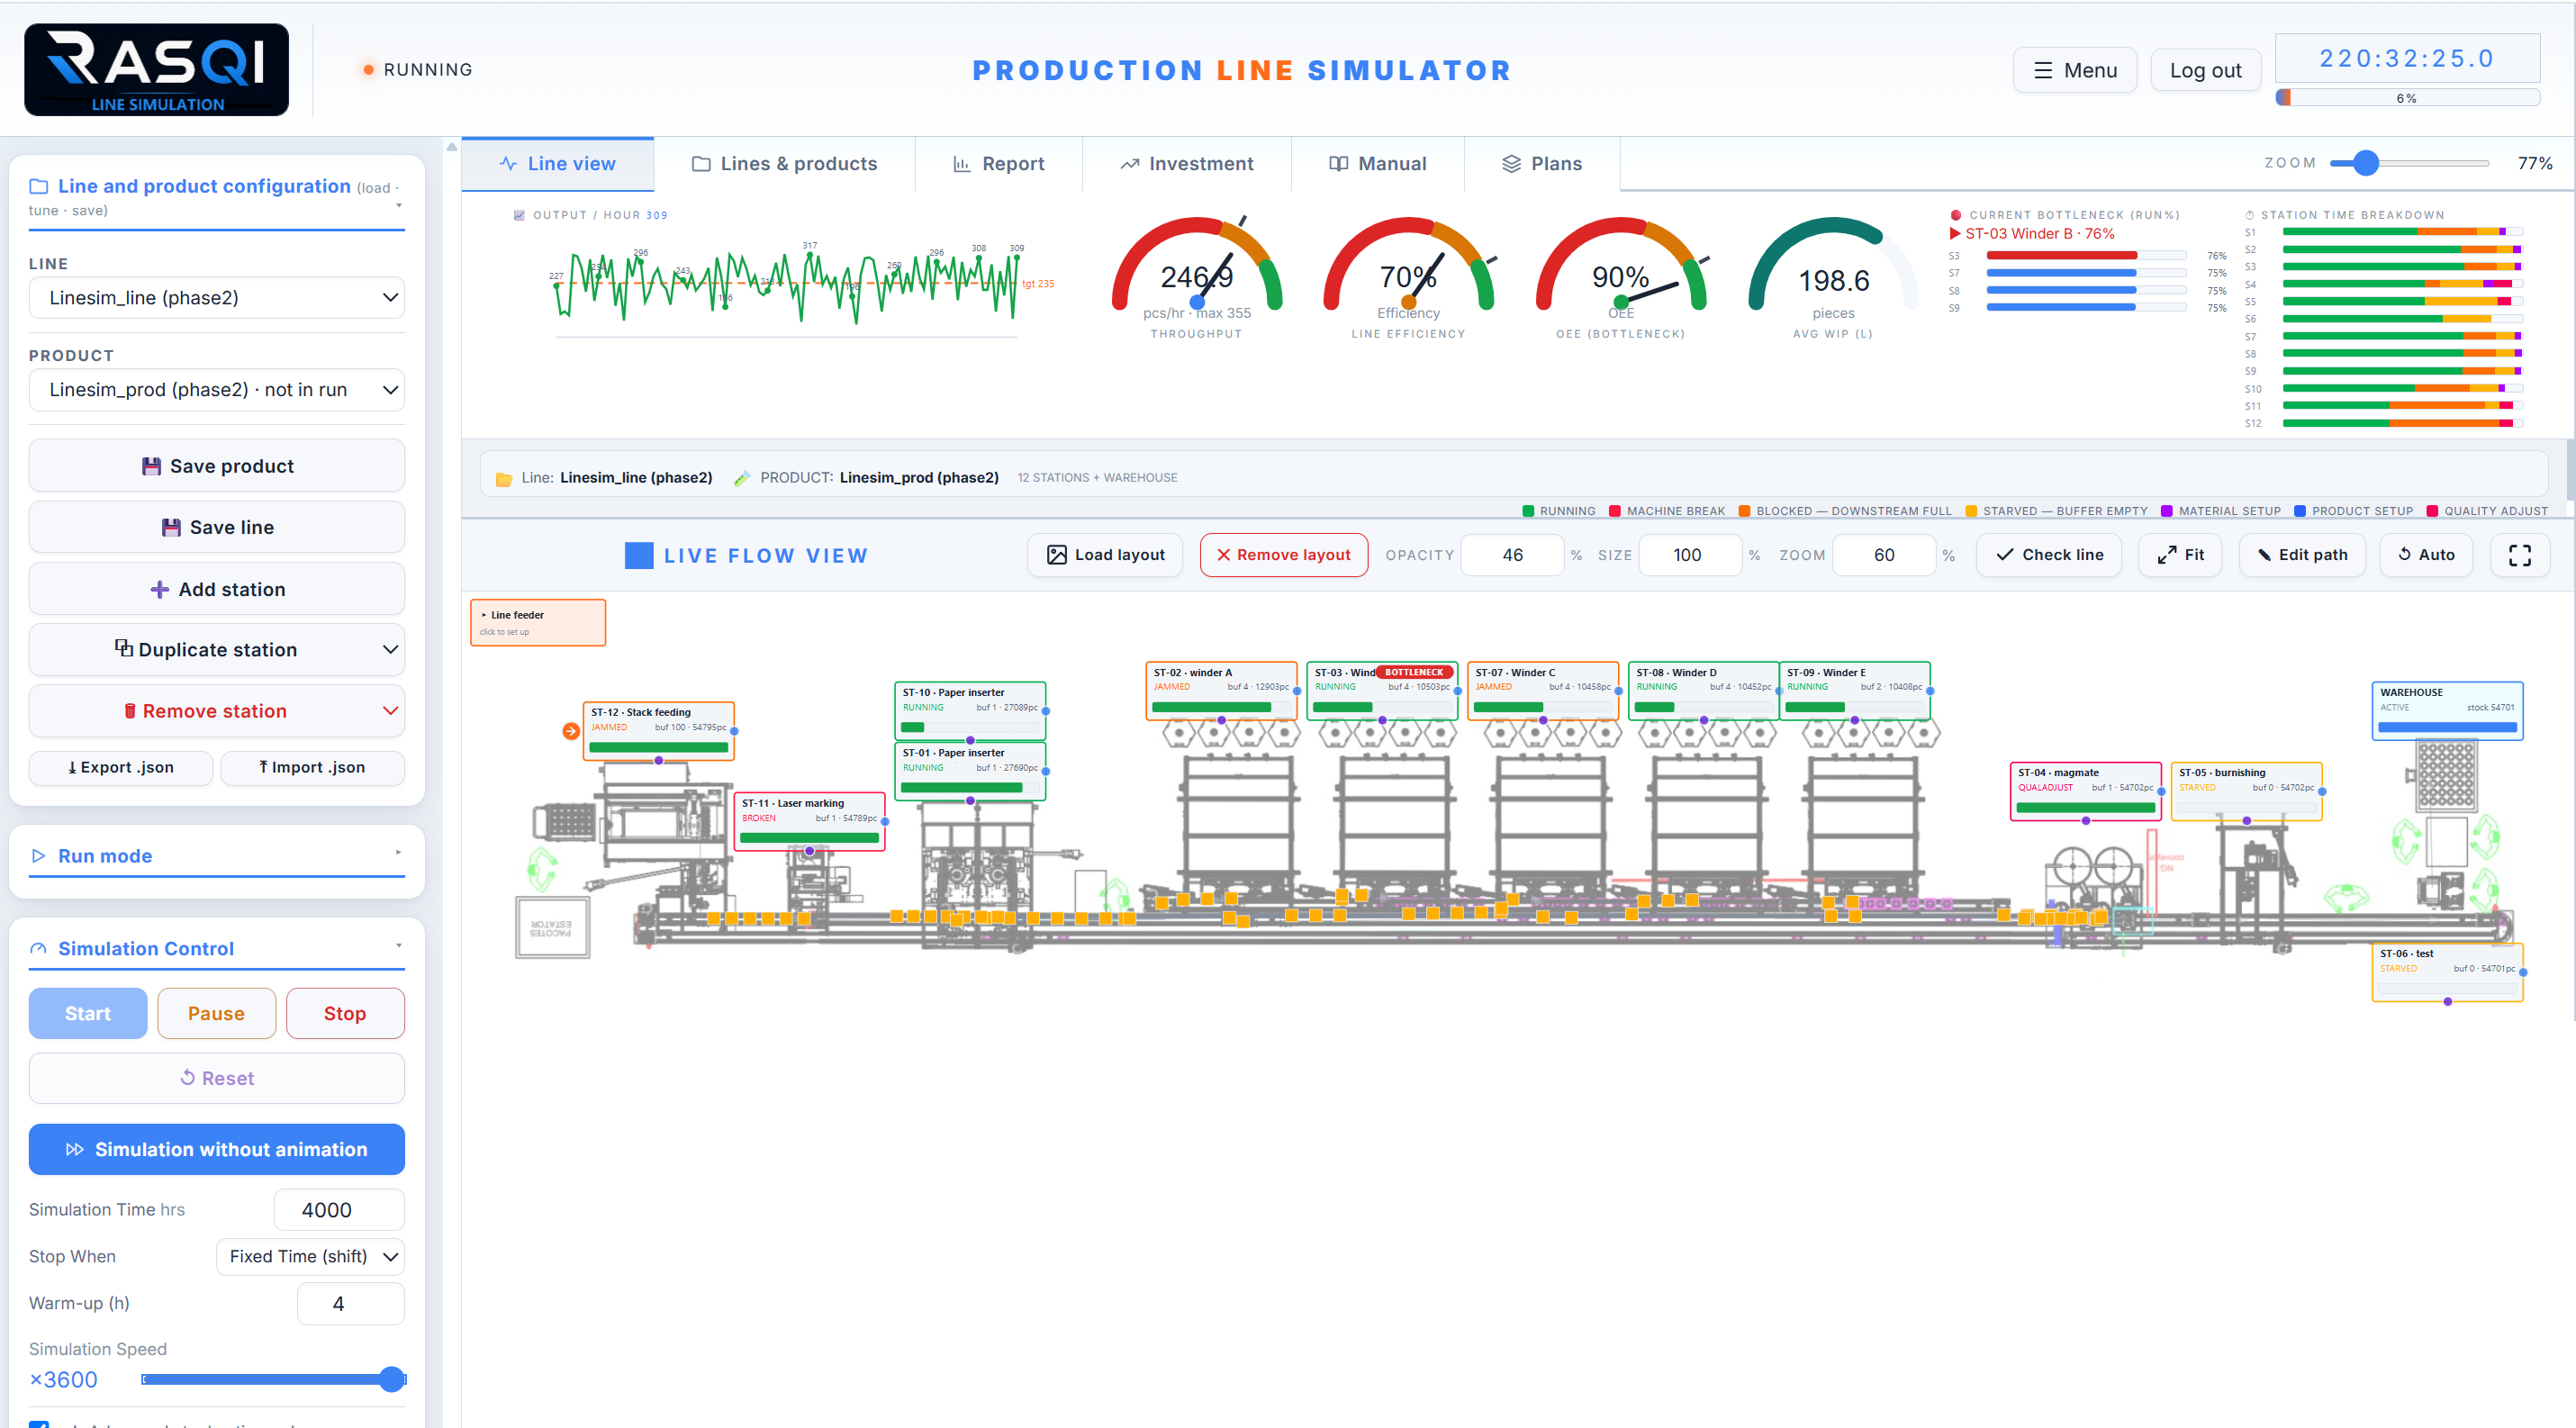2576x1428 pixels.
Task: Click the expand arrows icon on Fit
Action: (2166, 555)
